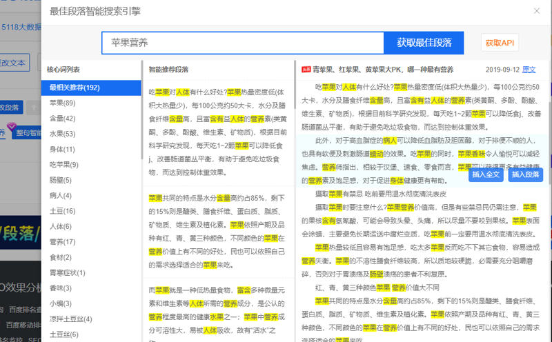Screen dimensions: 552x342
Task: Select keyword 苹果(89)
Action: click(x=63, y=103)
